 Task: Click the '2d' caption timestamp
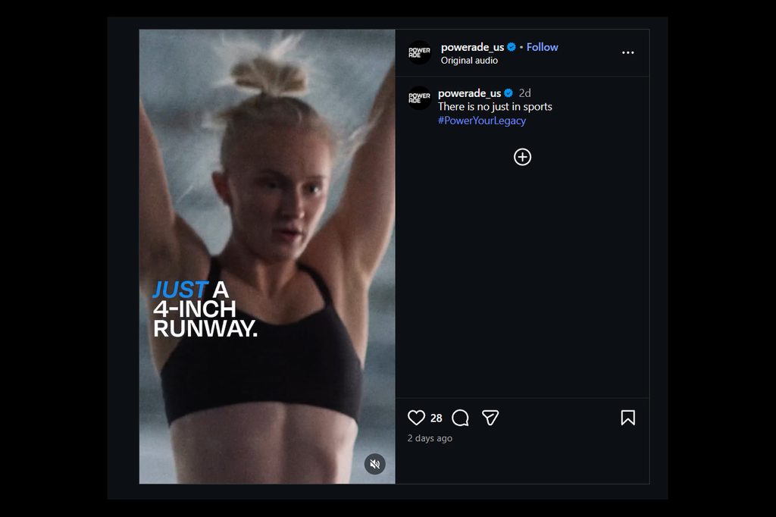point(524,93)
